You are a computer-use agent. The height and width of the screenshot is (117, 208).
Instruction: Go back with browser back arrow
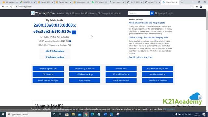[3, 7]
